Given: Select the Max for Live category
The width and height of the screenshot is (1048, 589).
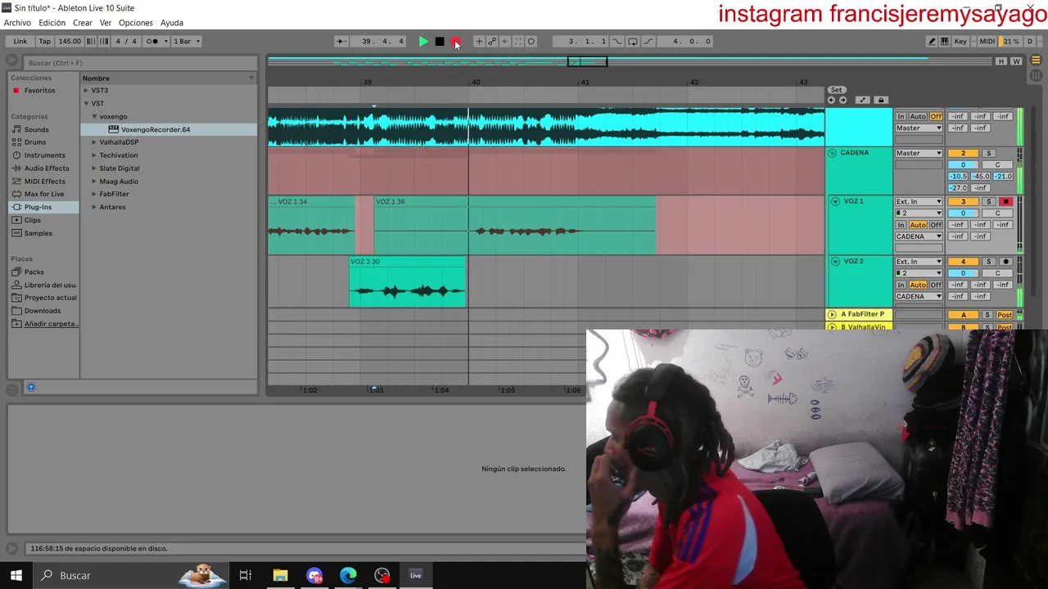Looking at the screenshot, I should 44,194.
